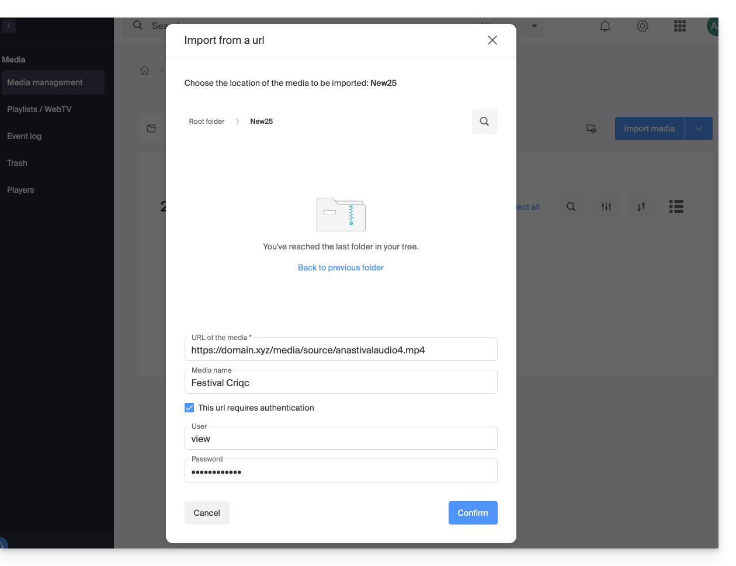Click the search icon in folder browser
The width and height of the screenshot is (736, 566).
pyautogui.click(x=484, y=121)
